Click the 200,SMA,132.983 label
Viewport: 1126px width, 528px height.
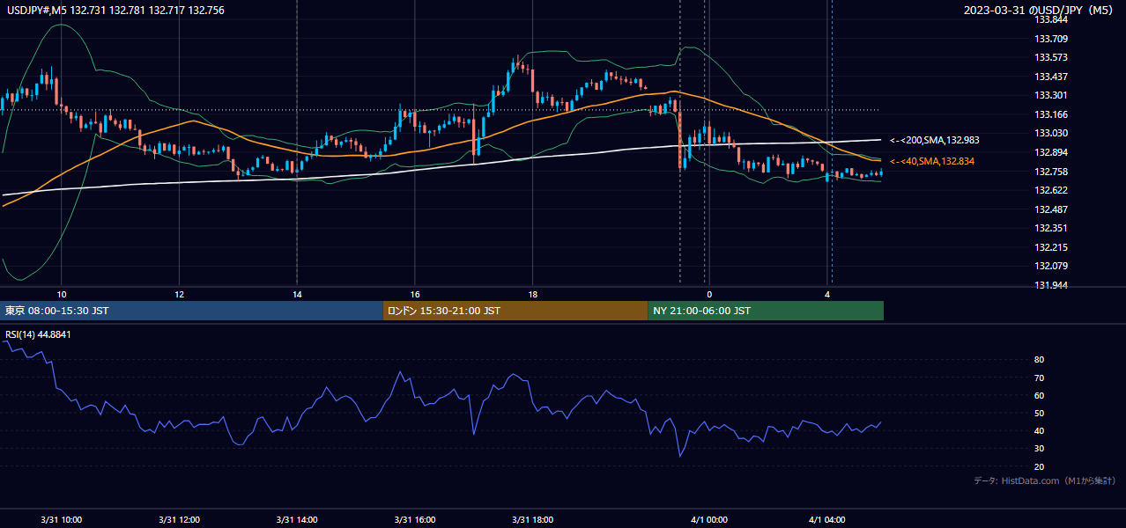click(935, 140)
